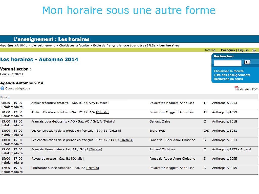
Task: Click Les horaires breadcrumb link
Action: pos(169,45)
